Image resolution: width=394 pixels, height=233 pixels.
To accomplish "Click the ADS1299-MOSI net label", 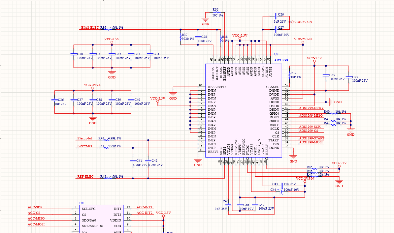I will [311, 142].
